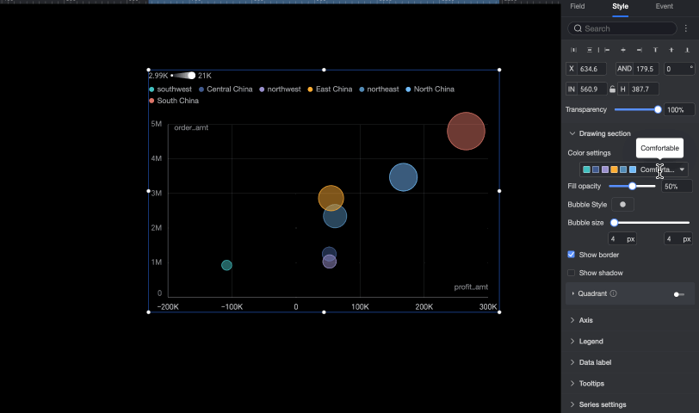
Task: Toggle northeast legend item
Action: click(379, 89)
